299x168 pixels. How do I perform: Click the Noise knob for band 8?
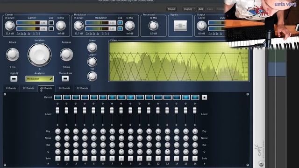[121, 138]
